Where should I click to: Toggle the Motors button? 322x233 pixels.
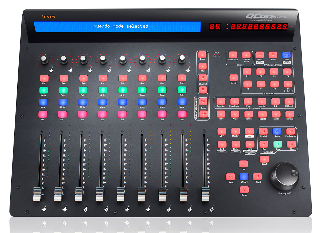tap(290, 114)
